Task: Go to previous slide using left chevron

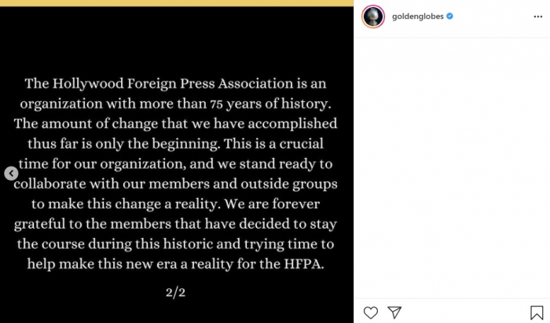Action: point(11,173)
